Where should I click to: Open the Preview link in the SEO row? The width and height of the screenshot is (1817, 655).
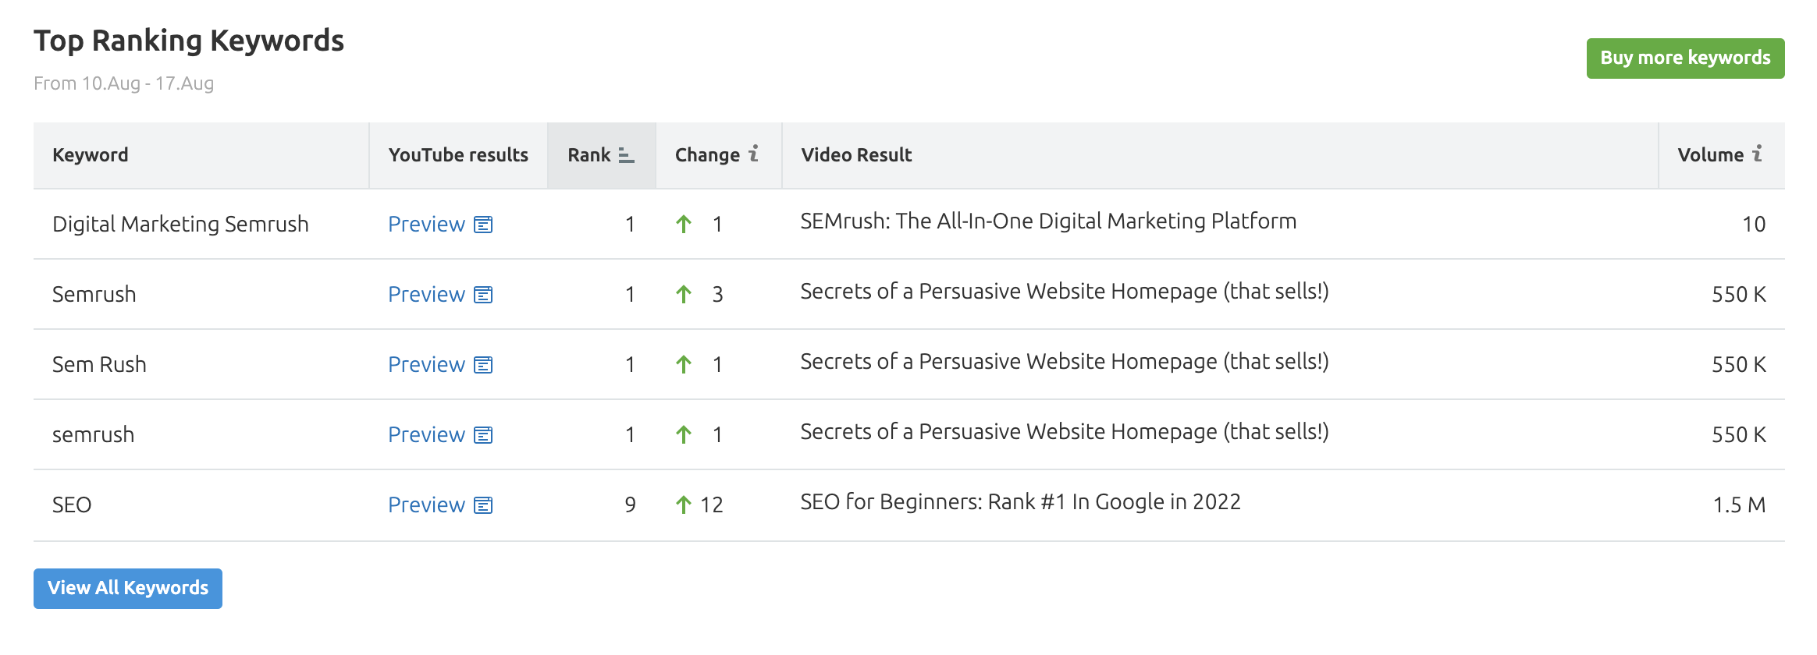click(425, 505)
